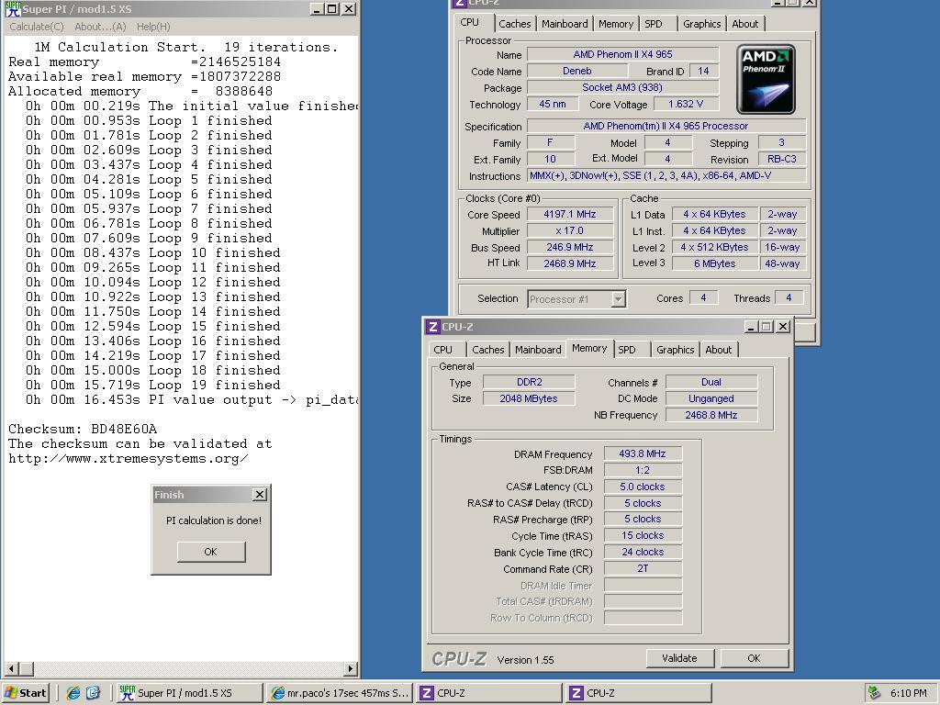
Task: Click the Validate button in CPU-Z
Action: (680, 658)
